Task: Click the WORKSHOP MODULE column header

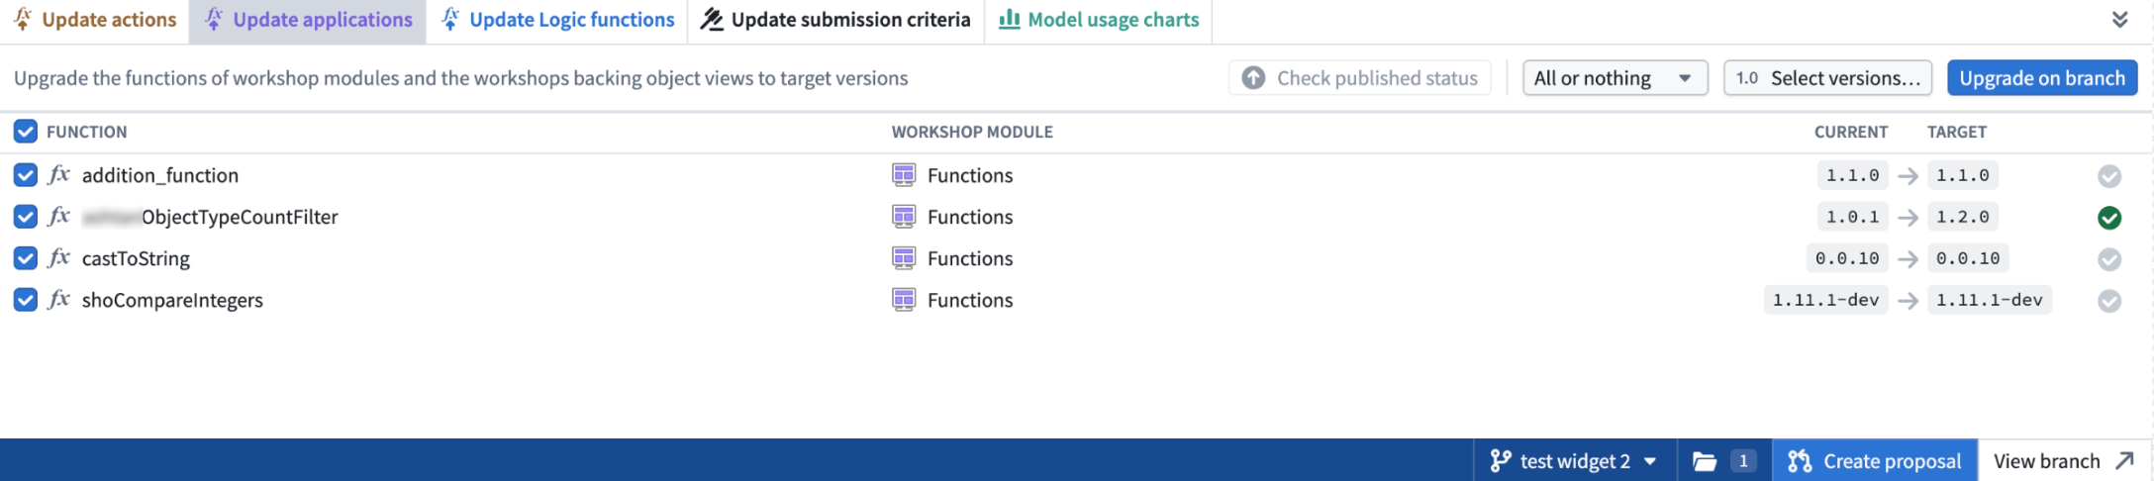Action: pyautogui.click(x=972, y=132)
